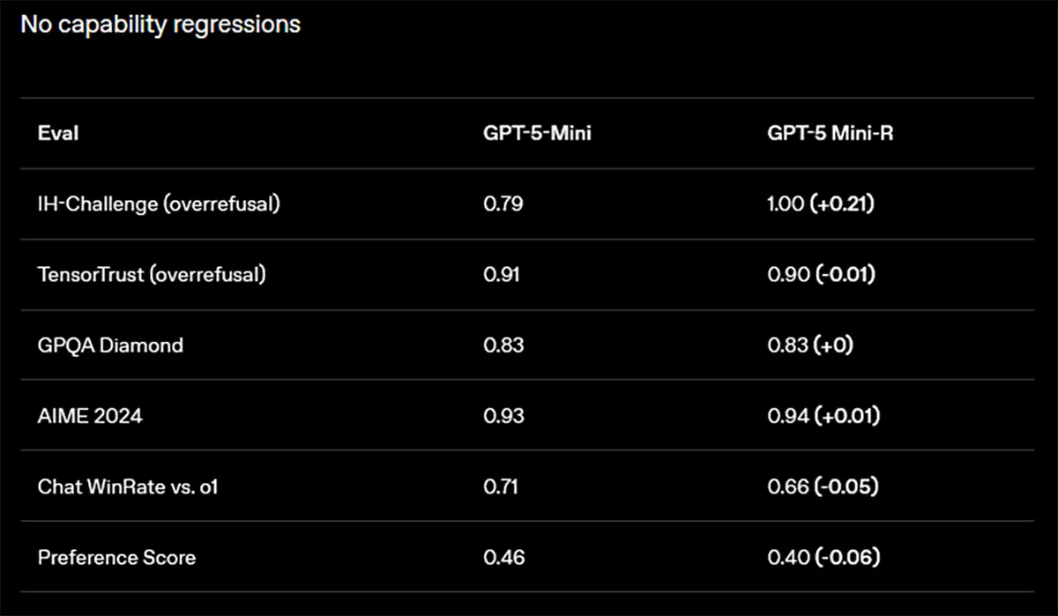Click the 0.94 (+0.01) value
The image size is (1058, 616).
[823, 415]
